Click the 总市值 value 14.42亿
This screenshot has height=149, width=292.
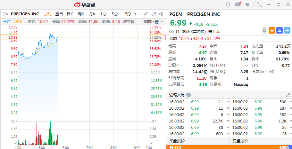(x=200, y=72)
